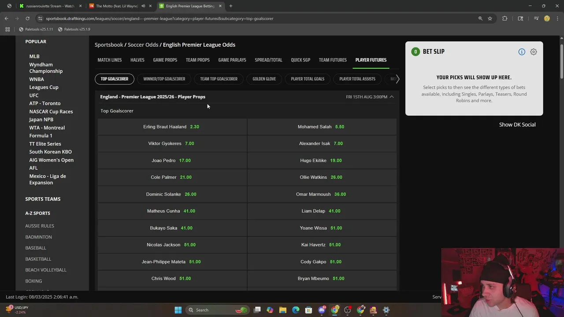Select the Player Total Goals filter
564x317 pixels.
pos(308,79)
